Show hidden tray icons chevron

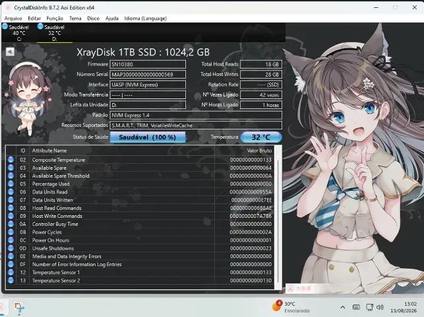[x=343, y=307]
